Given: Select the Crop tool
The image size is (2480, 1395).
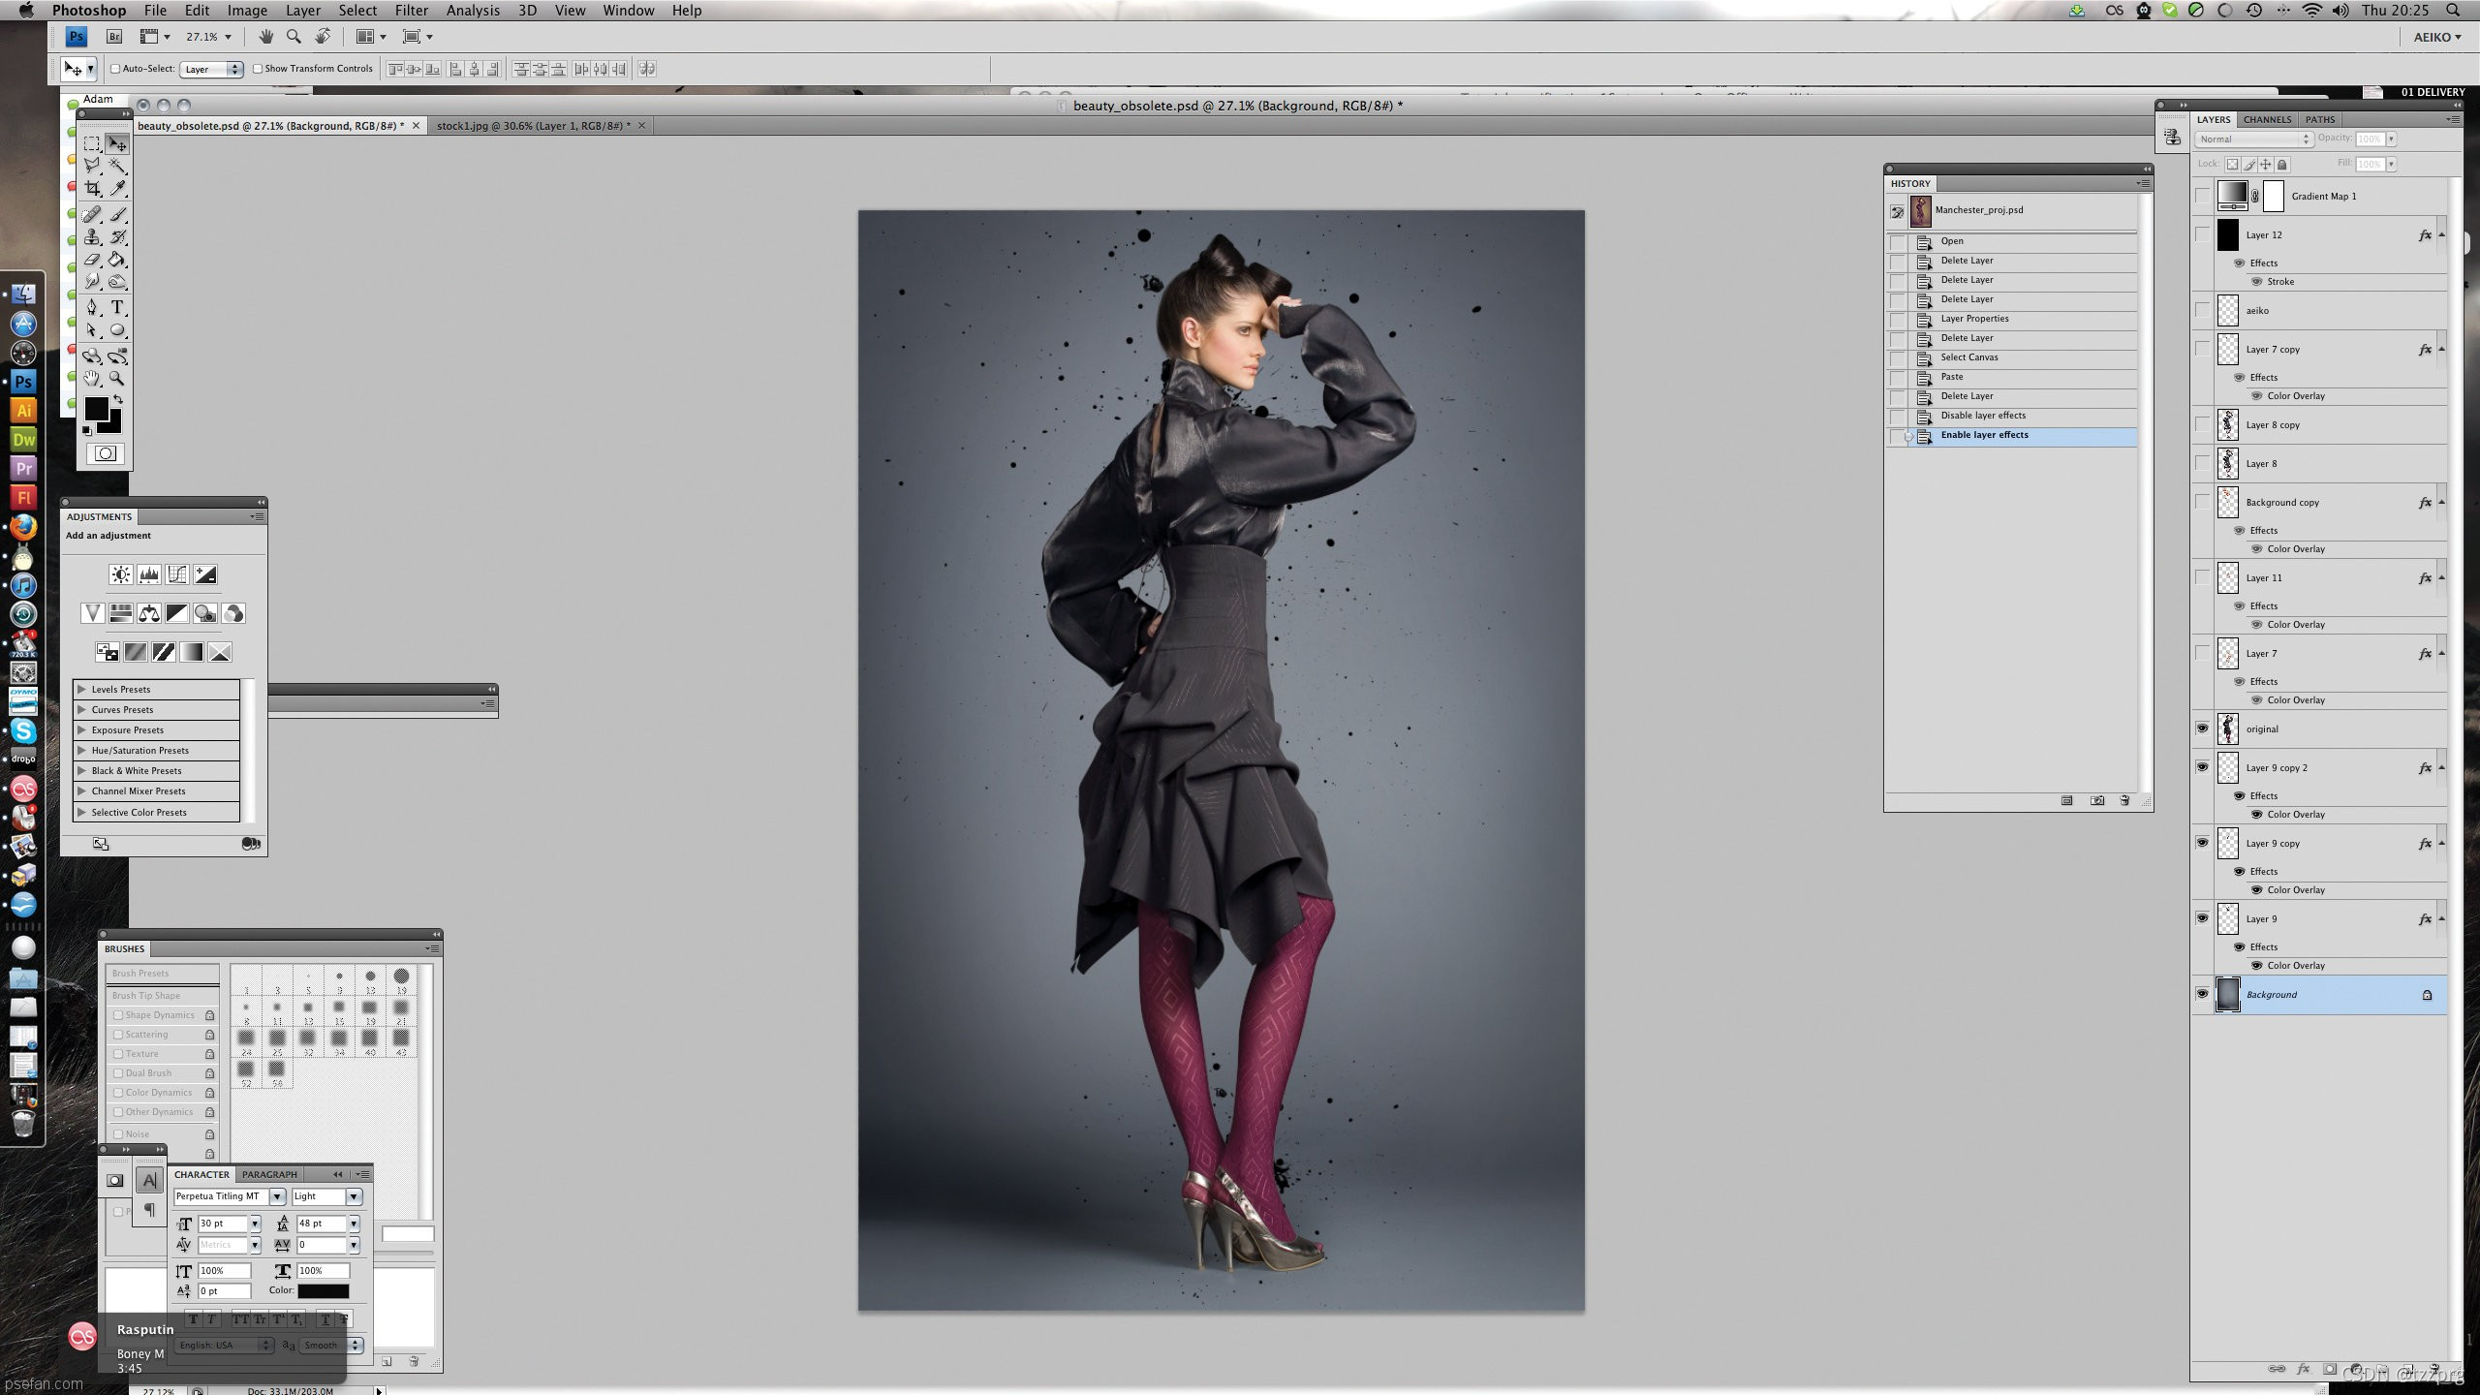Looking at the screenshot, I should [92, 189].
